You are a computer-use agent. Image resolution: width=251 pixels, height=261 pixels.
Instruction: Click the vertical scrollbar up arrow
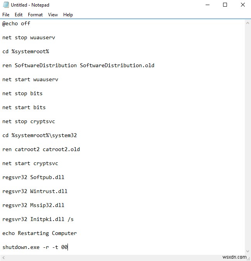(248, 22)
